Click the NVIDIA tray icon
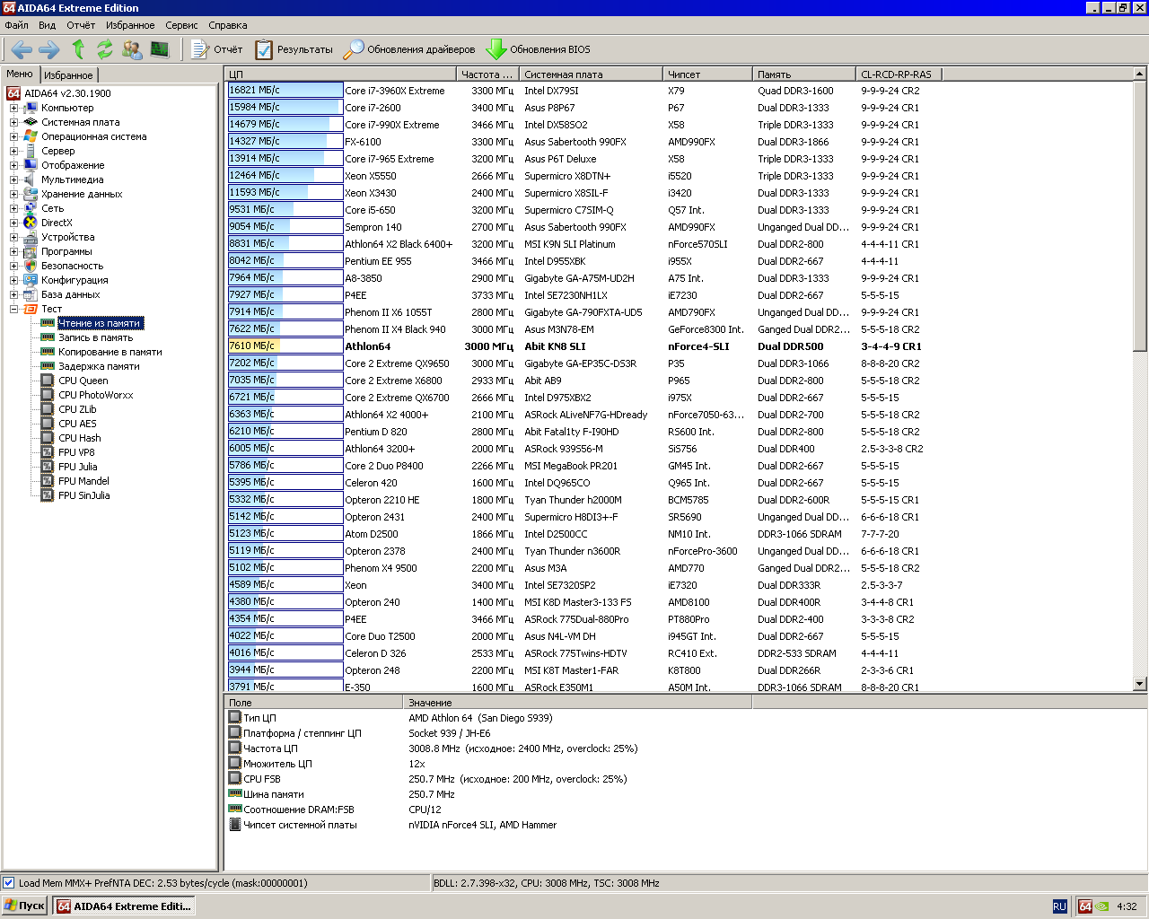The width and height of the screenshot is (1149, 919). pos(1101,906)
